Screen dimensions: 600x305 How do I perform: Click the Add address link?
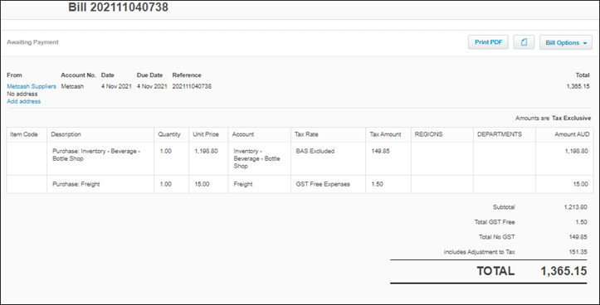[24, 101]
